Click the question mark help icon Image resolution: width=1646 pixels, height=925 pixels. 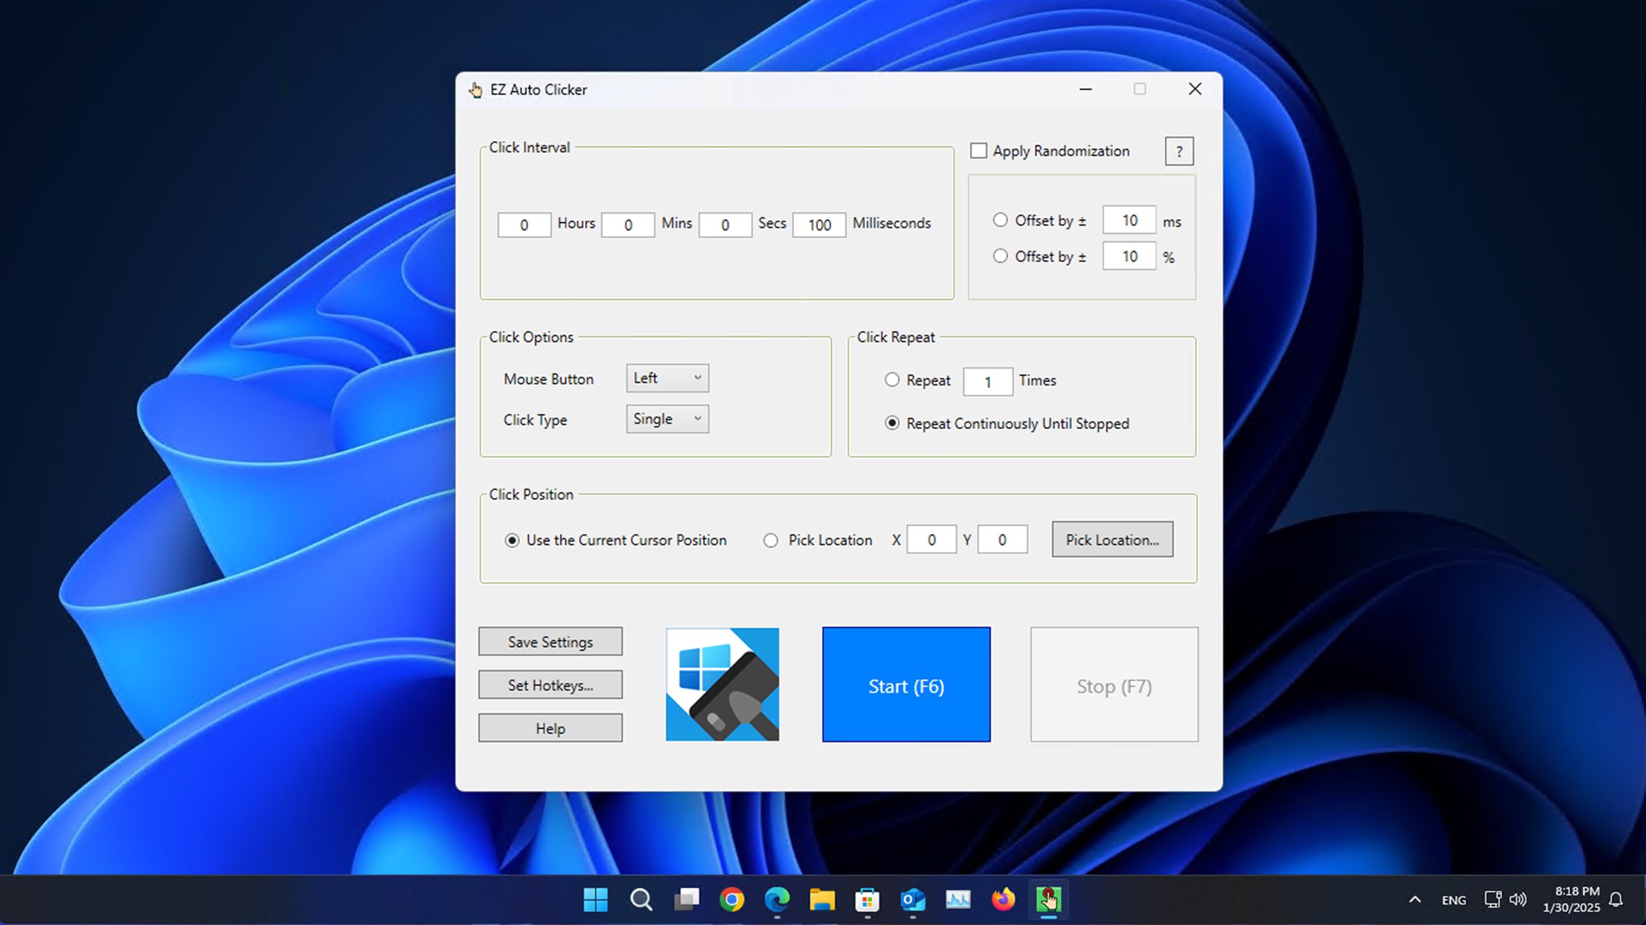coord(1179,151)
